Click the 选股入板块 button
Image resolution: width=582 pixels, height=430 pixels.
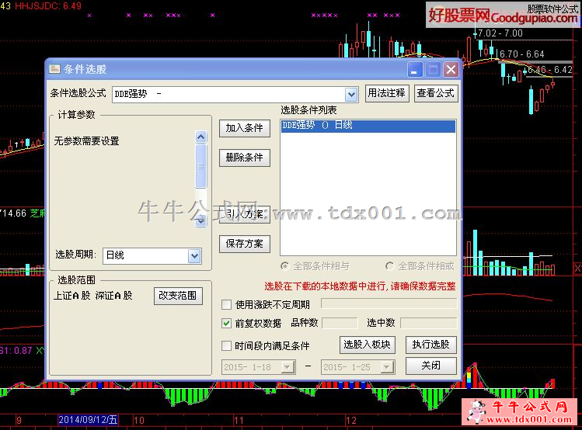(367, 345)
